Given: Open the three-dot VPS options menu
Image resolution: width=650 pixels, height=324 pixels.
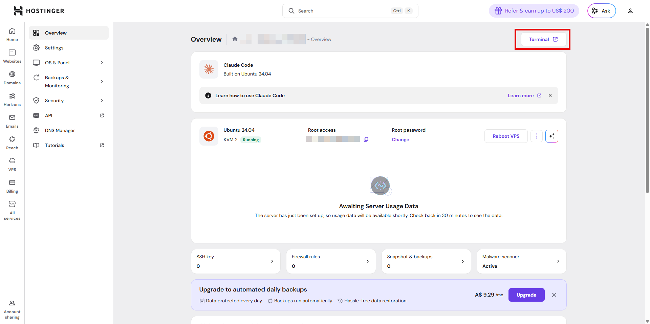Looking at the screenshot, I should 537,136.
